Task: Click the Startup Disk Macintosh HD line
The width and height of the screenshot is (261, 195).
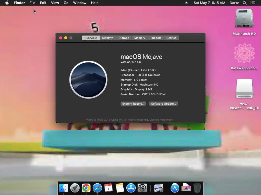Action: tap(139, 85)
